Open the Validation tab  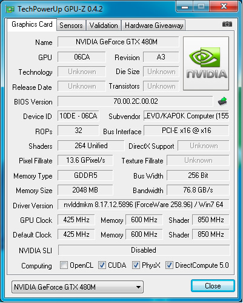(x=104, y=26)
